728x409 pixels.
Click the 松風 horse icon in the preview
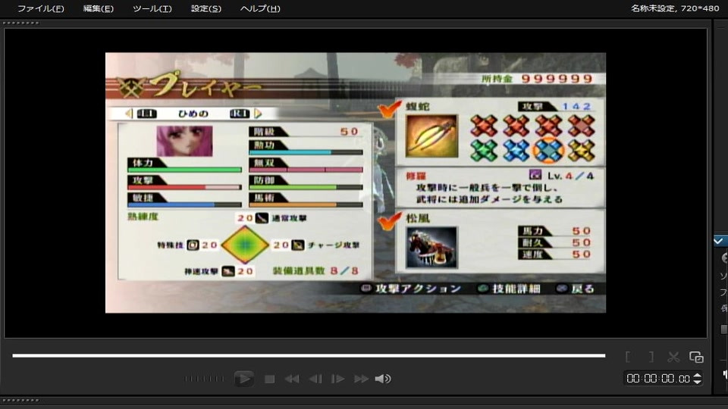[x=431, y=247]
